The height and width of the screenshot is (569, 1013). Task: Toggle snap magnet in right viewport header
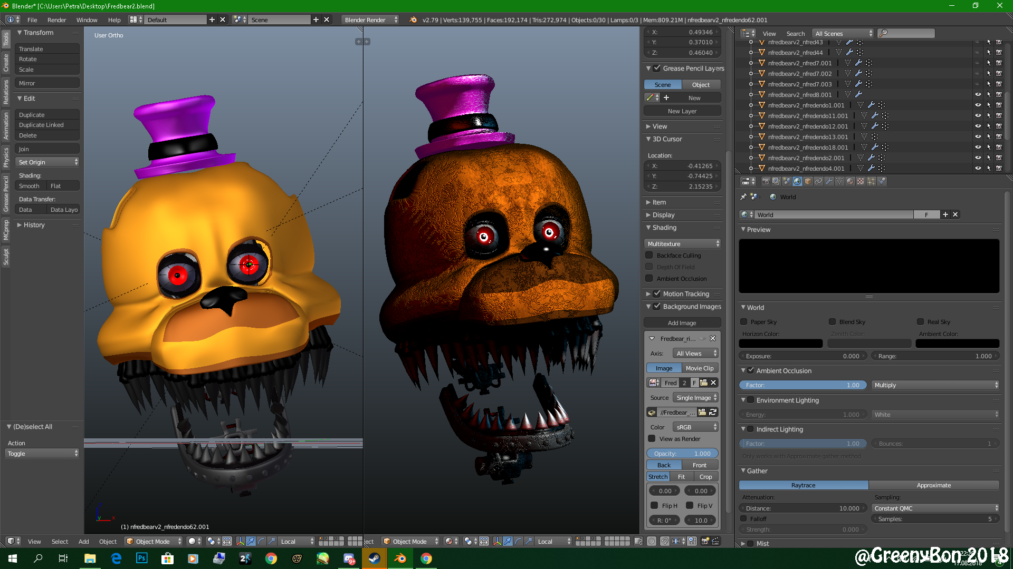pyautogui.click(x=665, y=541)
